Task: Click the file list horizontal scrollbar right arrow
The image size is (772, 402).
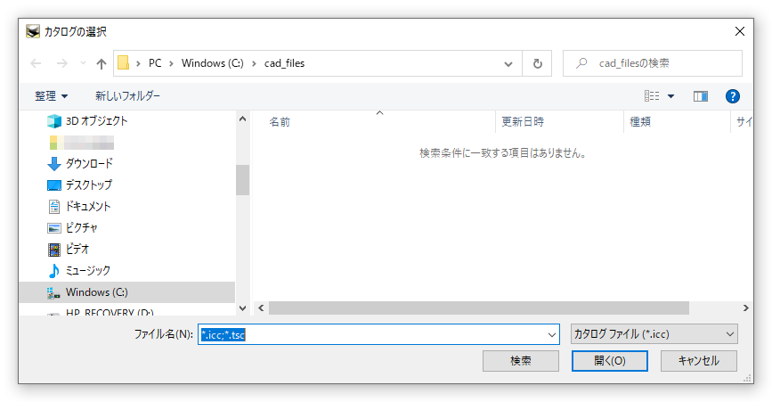Action: click(x=745, y=308)
